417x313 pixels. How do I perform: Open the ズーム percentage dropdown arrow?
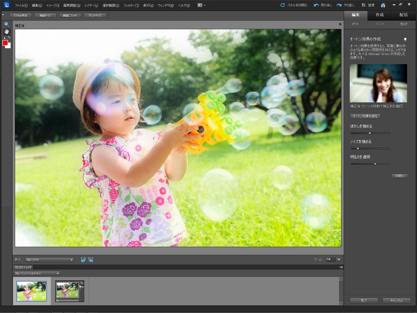tap(339, 260)
